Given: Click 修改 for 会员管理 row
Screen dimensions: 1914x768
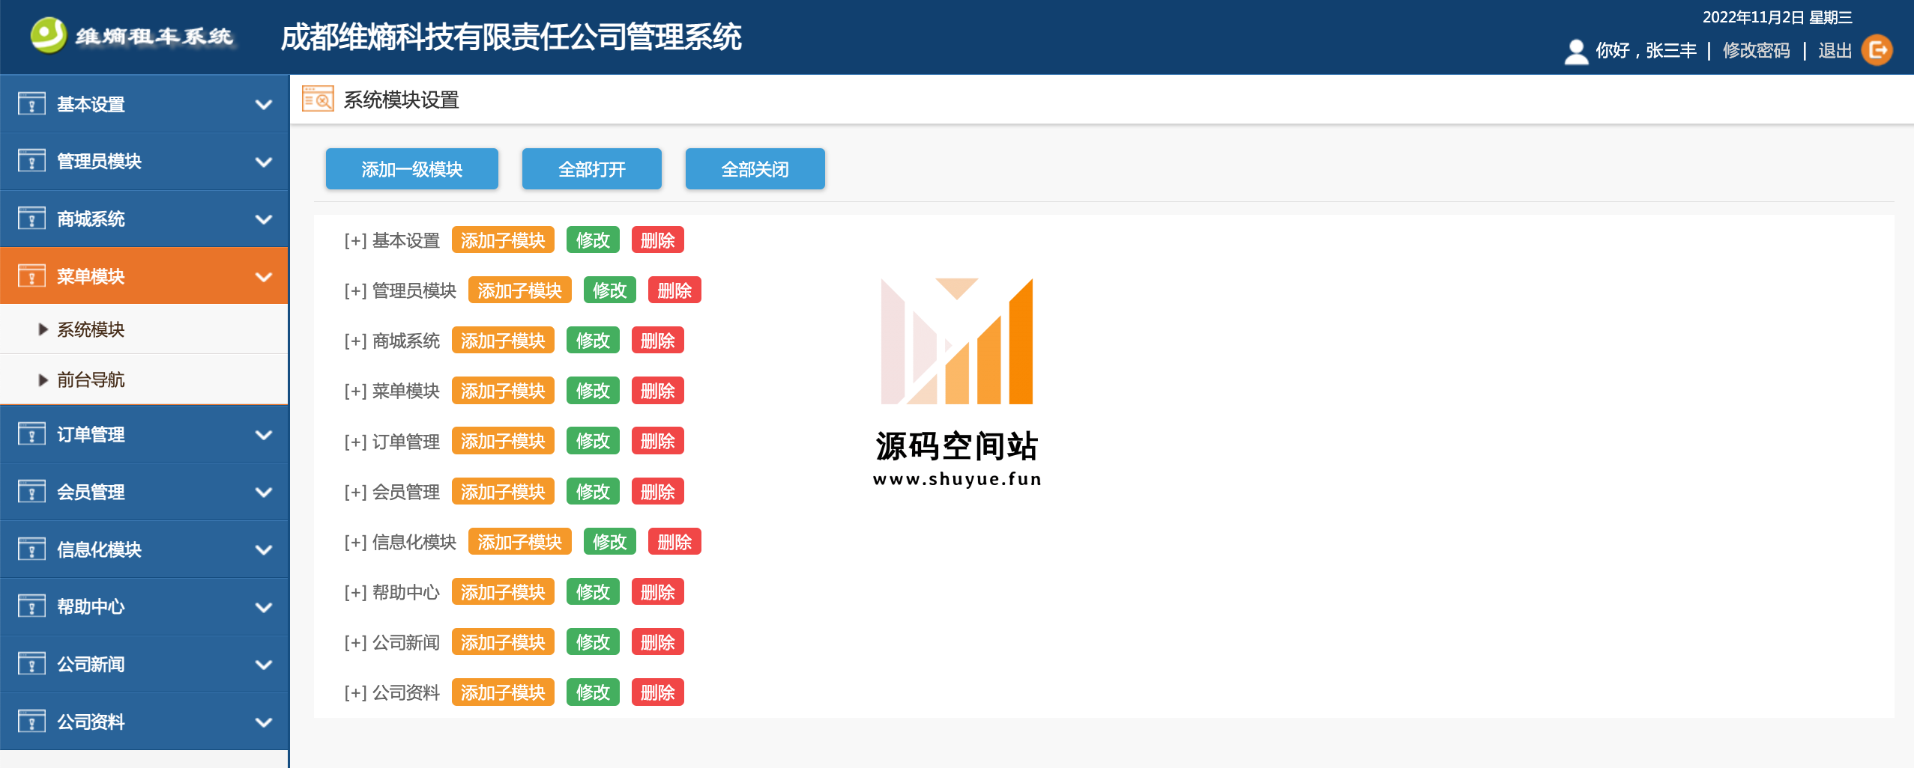Looking at the screenshot, I should pyautogui.click(x=593, y=491).
